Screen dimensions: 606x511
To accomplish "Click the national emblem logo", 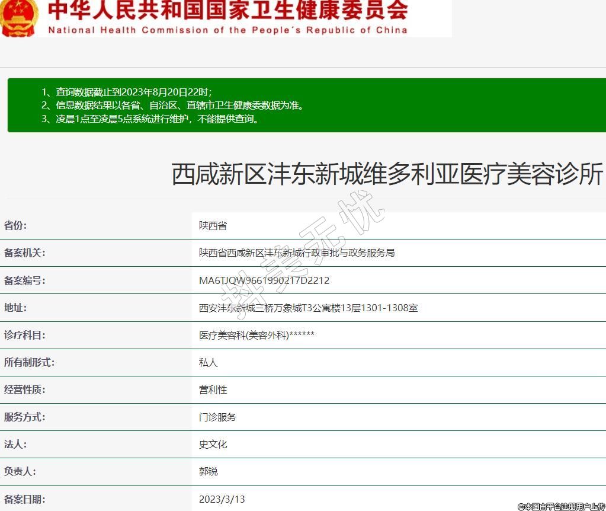I will [19, 18].
